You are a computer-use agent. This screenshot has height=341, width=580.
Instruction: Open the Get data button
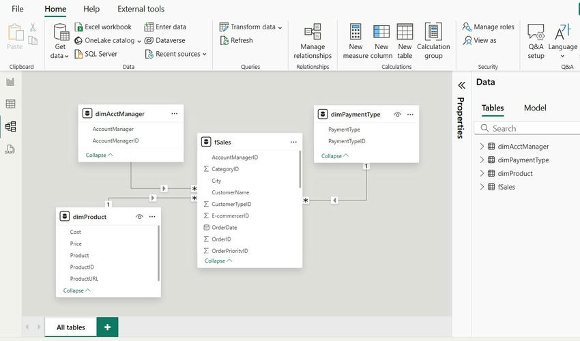[60, 41]
